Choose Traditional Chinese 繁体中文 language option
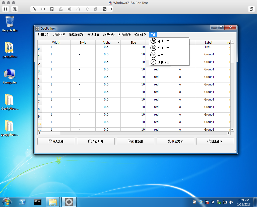Screen dimensions: 257x207 169,48
